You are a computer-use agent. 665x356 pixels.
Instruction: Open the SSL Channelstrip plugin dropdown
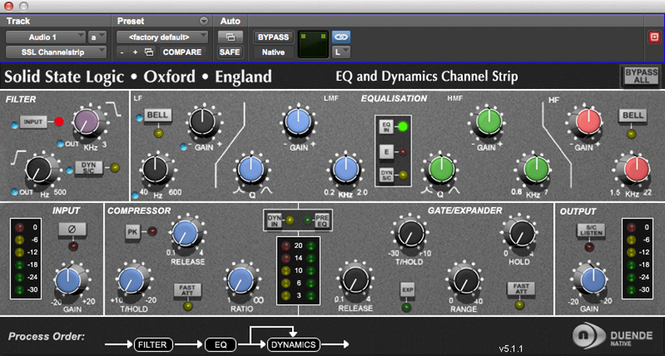tap(56, 52)
